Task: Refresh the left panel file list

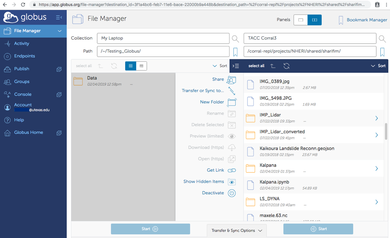Action: pyautogui.click(x=114, y=66)
